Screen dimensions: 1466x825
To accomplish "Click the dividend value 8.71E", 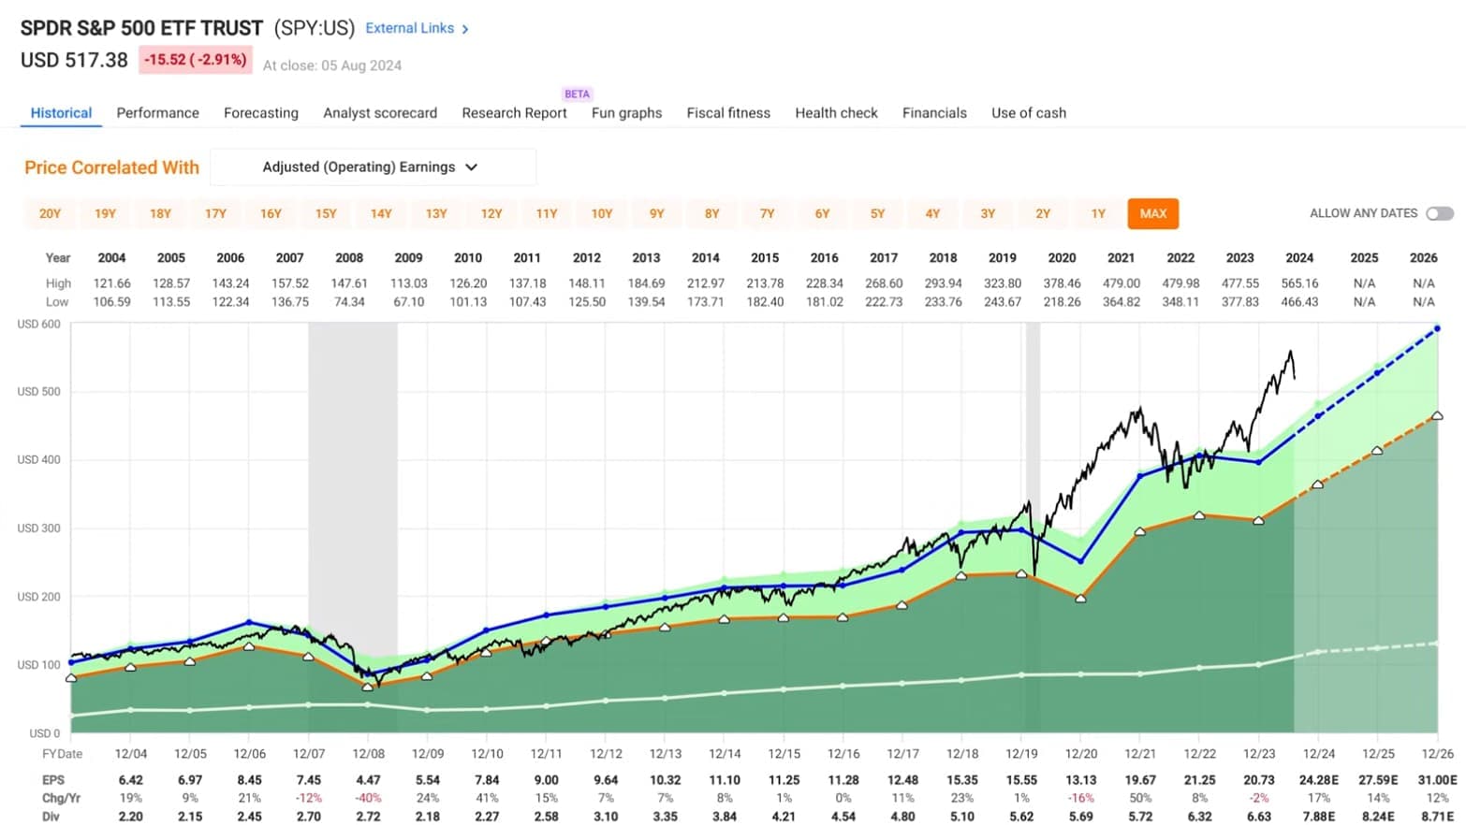I will (1437, 817).
